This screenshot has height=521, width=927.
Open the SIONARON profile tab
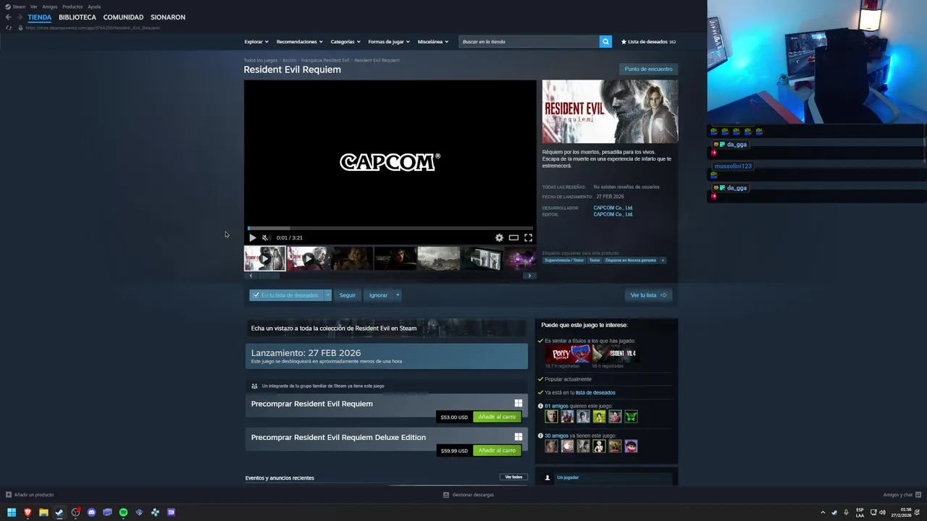click(168, 17)
